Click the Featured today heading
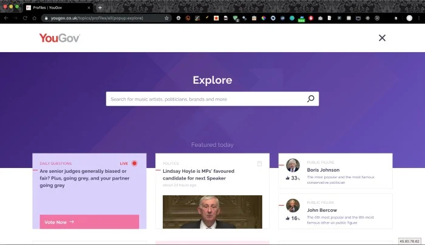Viewport: 425px width, 245px height. pos(212,145)
